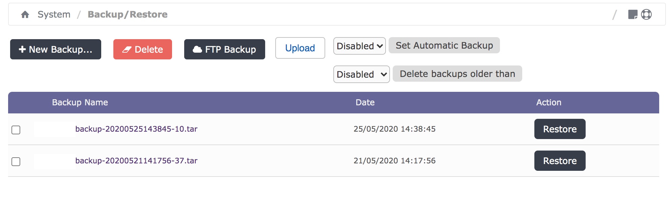Download the backup-20200521141756-37.tar link

point(136,161)
